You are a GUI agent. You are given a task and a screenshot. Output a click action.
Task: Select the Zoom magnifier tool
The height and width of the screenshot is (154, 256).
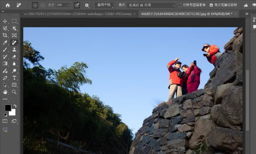tap(14, 92)
